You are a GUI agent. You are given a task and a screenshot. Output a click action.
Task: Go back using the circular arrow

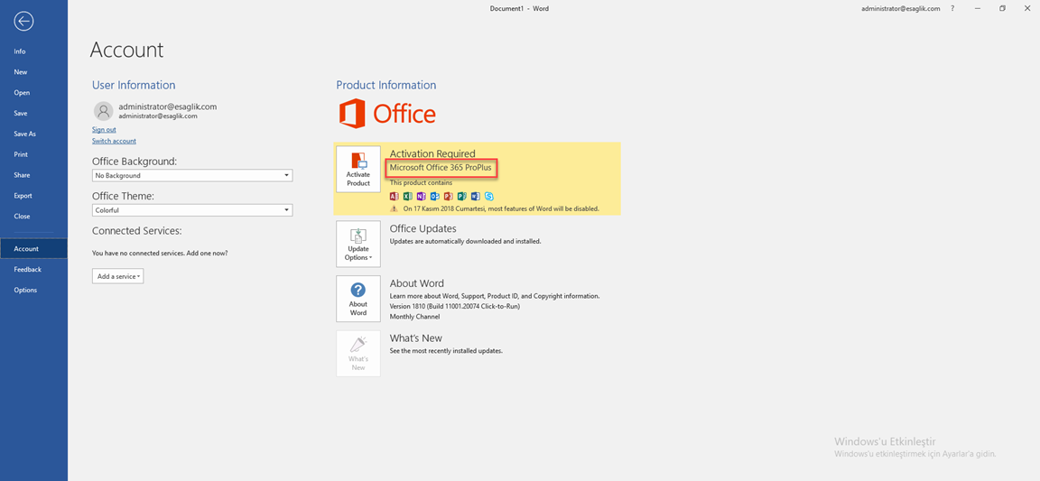(23, 22)
